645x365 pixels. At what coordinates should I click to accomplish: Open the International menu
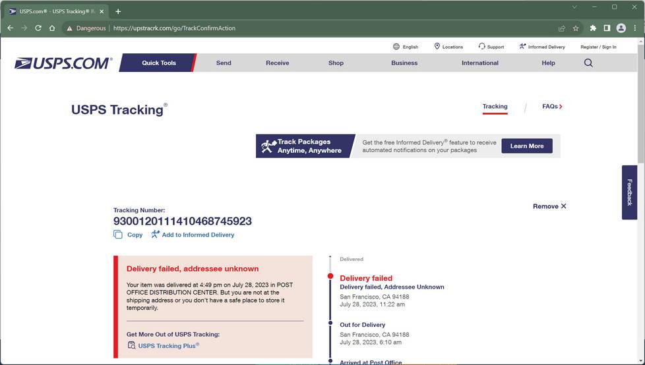(x=479, y=63)
